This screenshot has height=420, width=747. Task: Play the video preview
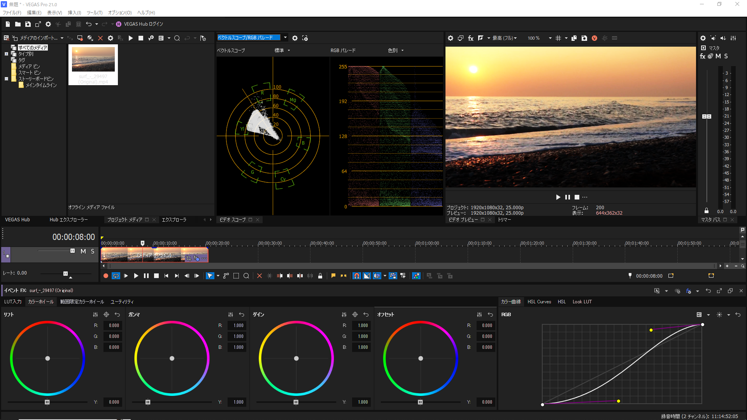click(558, 197)
